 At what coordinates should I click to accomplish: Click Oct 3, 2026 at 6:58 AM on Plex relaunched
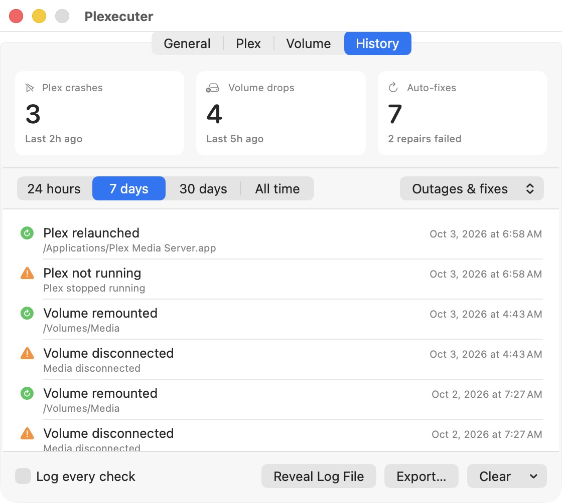[x=486, y=234]
